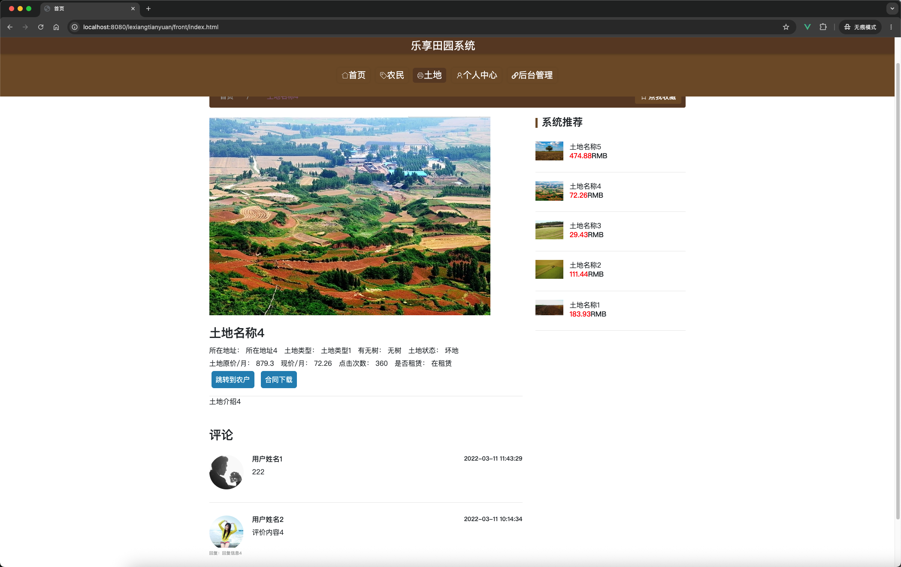Open the extensions puzzle icon
This screenshot has height=567, width=901.
[x=823, y=27]
